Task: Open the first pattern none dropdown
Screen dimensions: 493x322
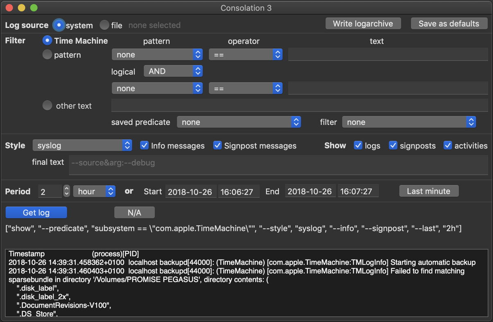Action: 157,54
